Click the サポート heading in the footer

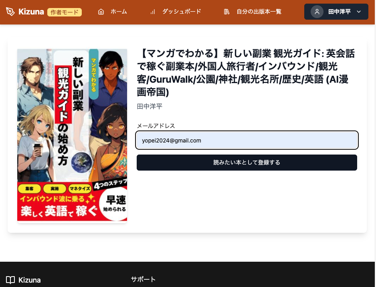click(143, 279)
